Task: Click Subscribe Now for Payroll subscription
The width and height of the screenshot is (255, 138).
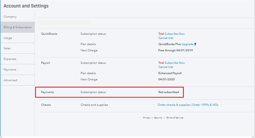Action: 175,63
